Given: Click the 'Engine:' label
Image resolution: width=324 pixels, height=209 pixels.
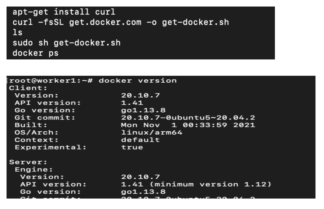Looking at the screenshot, I should coord(34,169).
